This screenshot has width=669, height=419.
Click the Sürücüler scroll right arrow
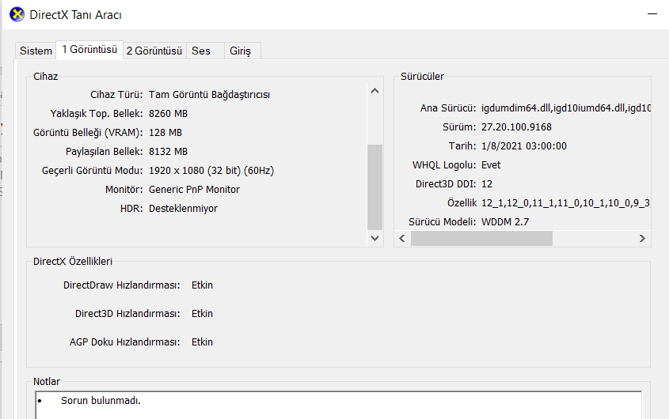coord(642,238)
